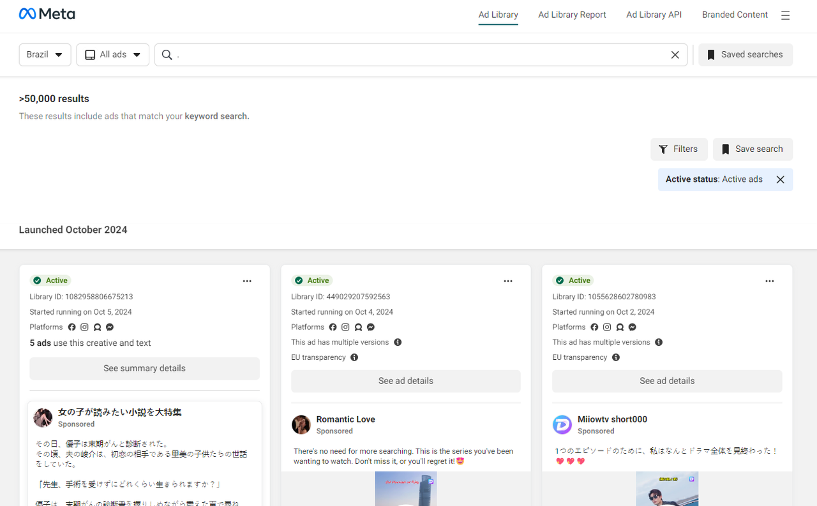
Task: Click EU transparency info icon on Romantic Love ad
Action: click(x=354, y=358)
